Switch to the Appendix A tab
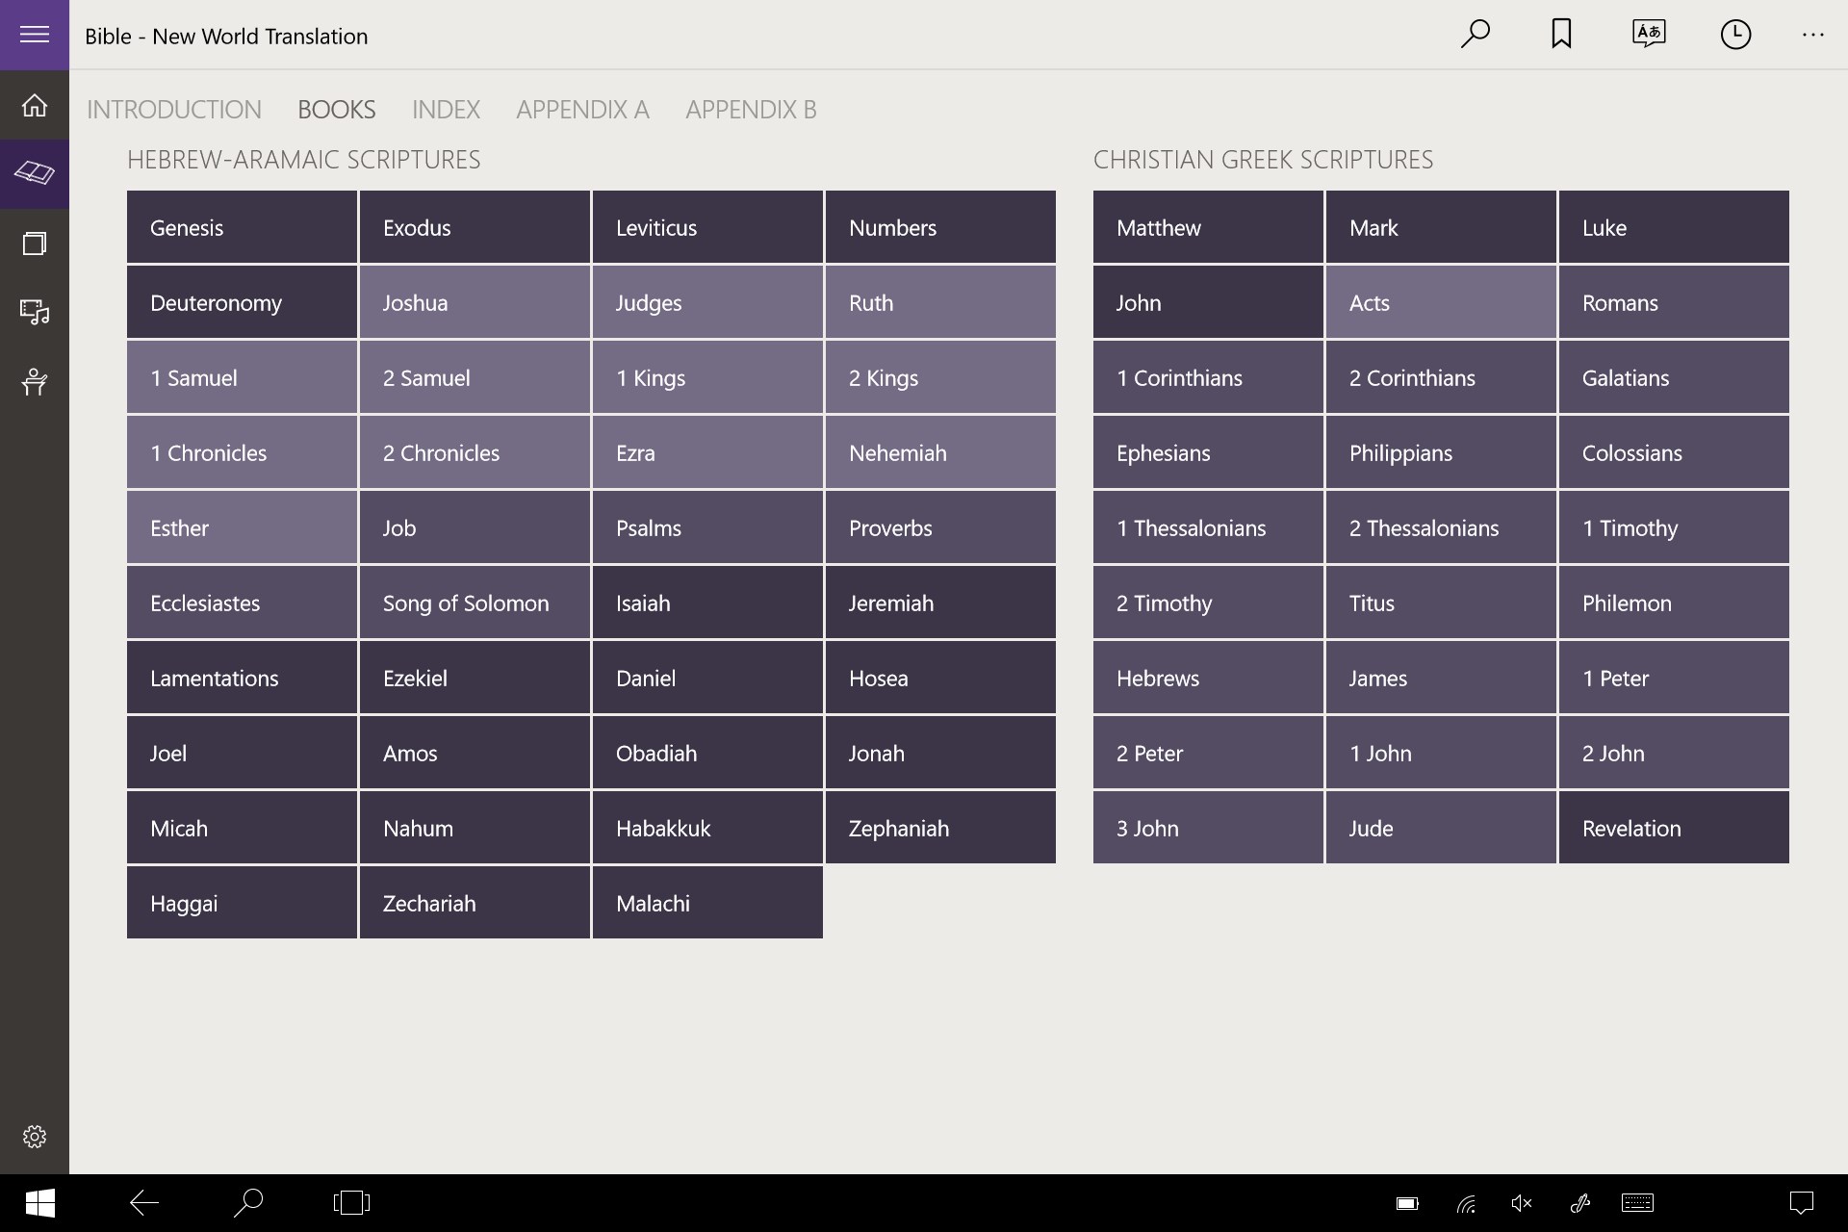 click(582, 110)
